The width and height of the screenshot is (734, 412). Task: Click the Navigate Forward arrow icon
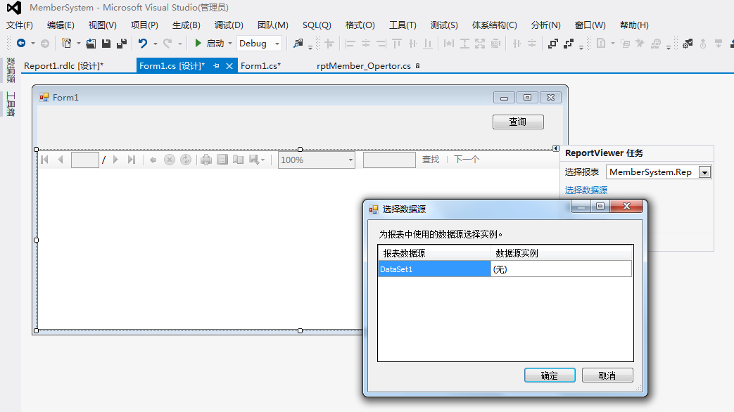coord(45,44)
